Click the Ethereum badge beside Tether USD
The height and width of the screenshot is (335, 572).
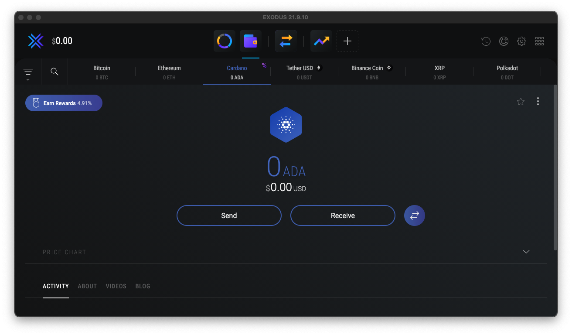pyautogui.click(x=319, y=68)
